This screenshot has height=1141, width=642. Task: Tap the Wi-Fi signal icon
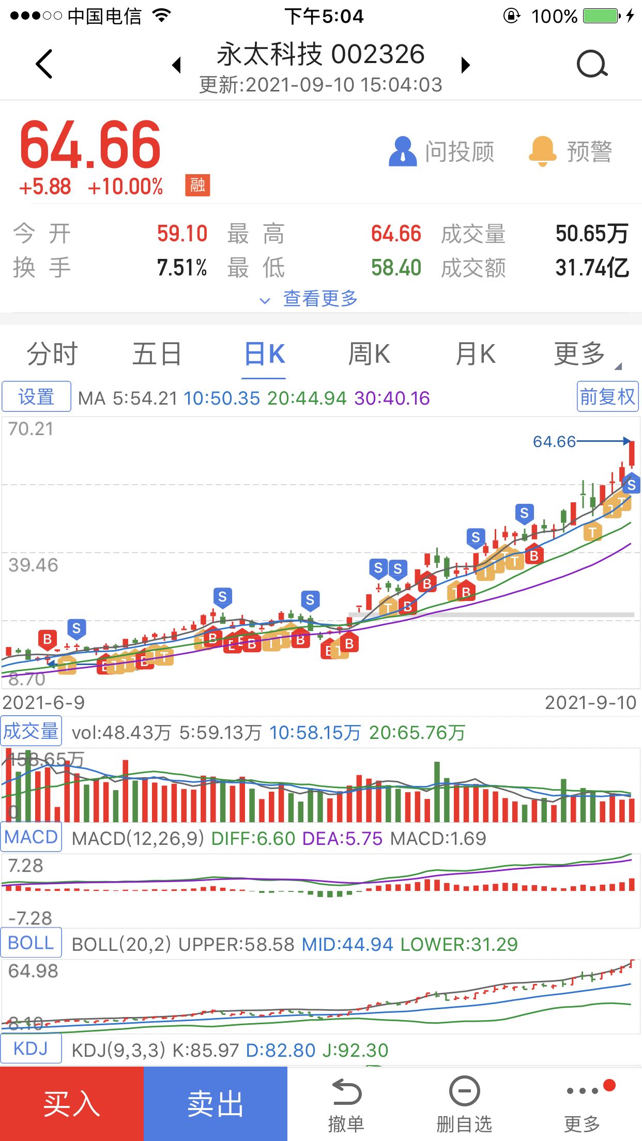(x=162, y=16)
